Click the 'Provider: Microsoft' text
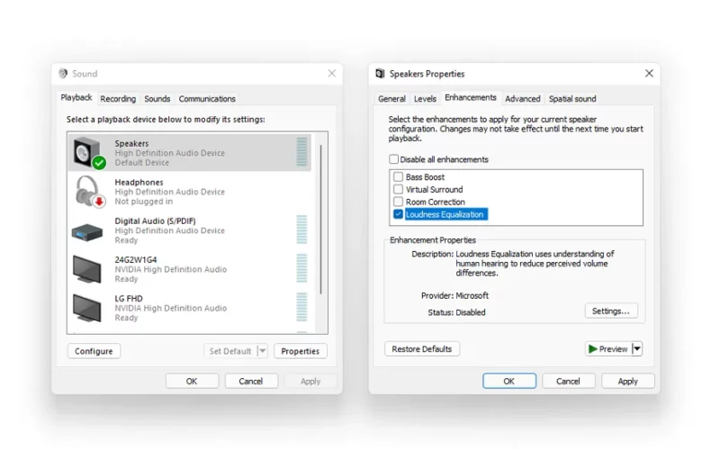 point(455,296)
